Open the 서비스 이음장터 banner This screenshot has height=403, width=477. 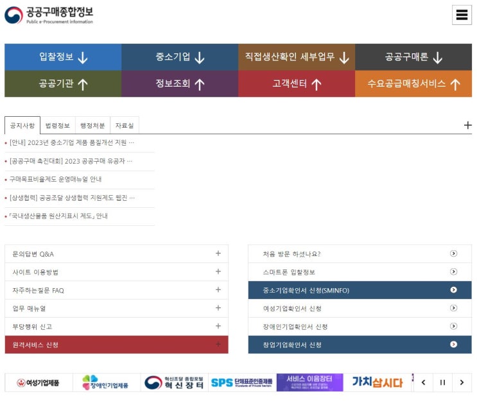point(309,382)
